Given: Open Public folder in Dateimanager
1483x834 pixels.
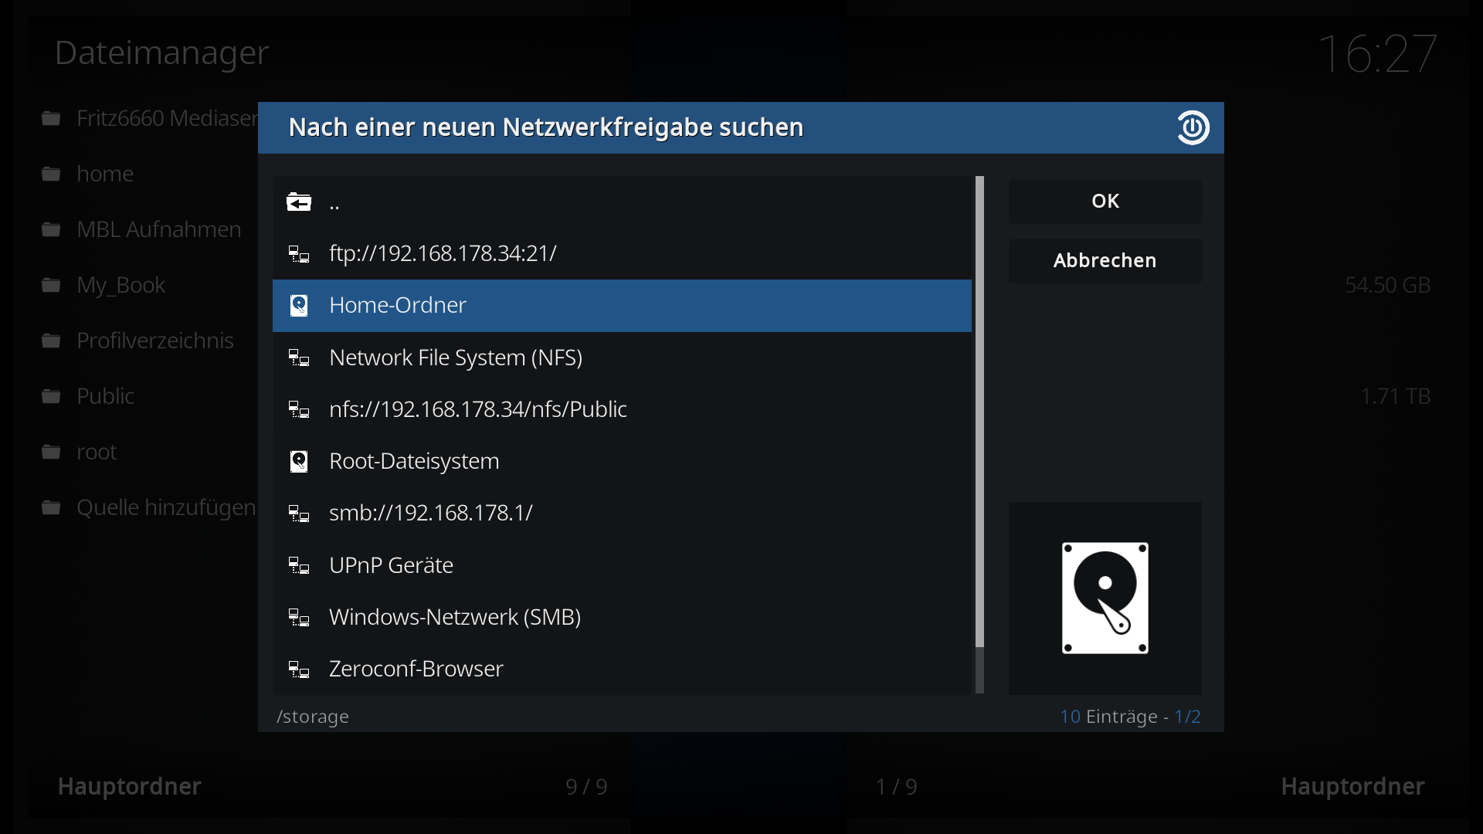Looking at the screenshot, I should click(105, 396).
